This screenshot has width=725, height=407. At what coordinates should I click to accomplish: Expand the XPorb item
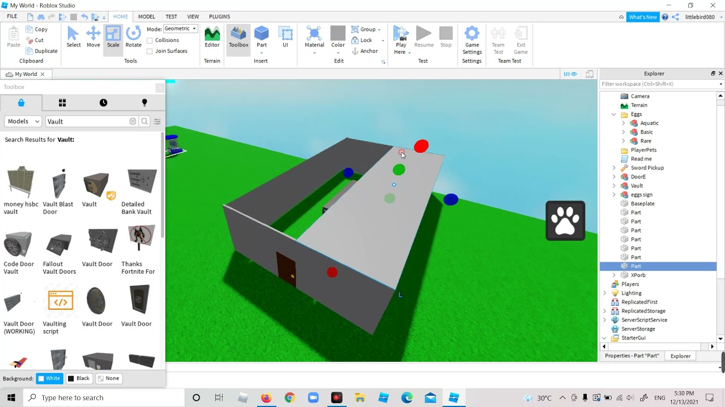pyautogui.click(x=614, y=275)
